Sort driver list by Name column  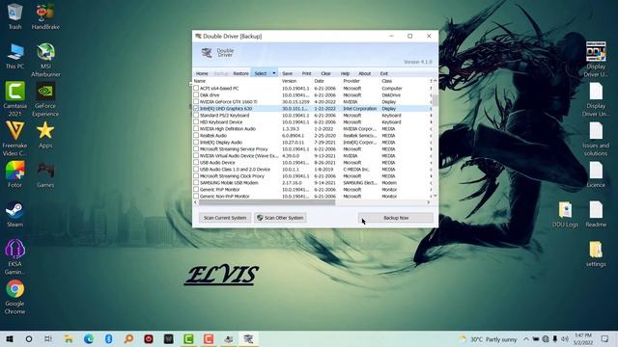click(237, 81)
